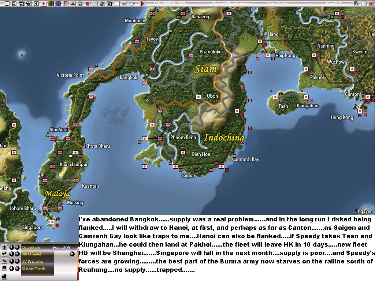Click the Japanese flag at Camranh Bay
Screen dimensions: 375x281
pos(222,166)
